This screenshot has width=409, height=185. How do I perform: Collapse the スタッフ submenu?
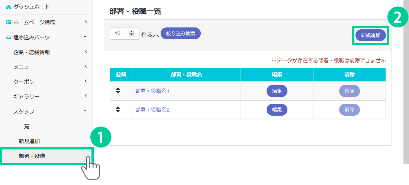pyautogui.click(x=85, y=111)
